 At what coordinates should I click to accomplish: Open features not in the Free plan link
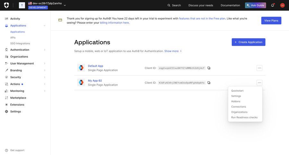coord(202,18)
